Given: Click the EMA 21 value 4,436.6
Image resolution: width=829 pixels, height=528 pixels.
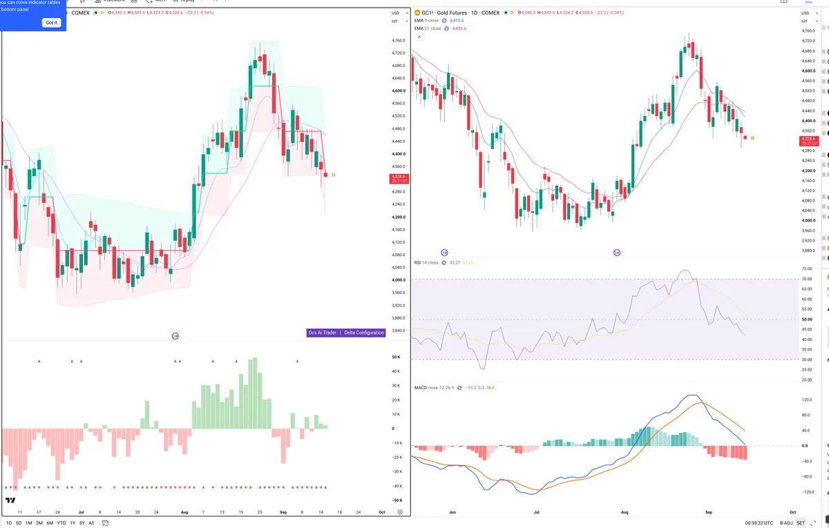Looking at the screenshot, I should 459,28.
